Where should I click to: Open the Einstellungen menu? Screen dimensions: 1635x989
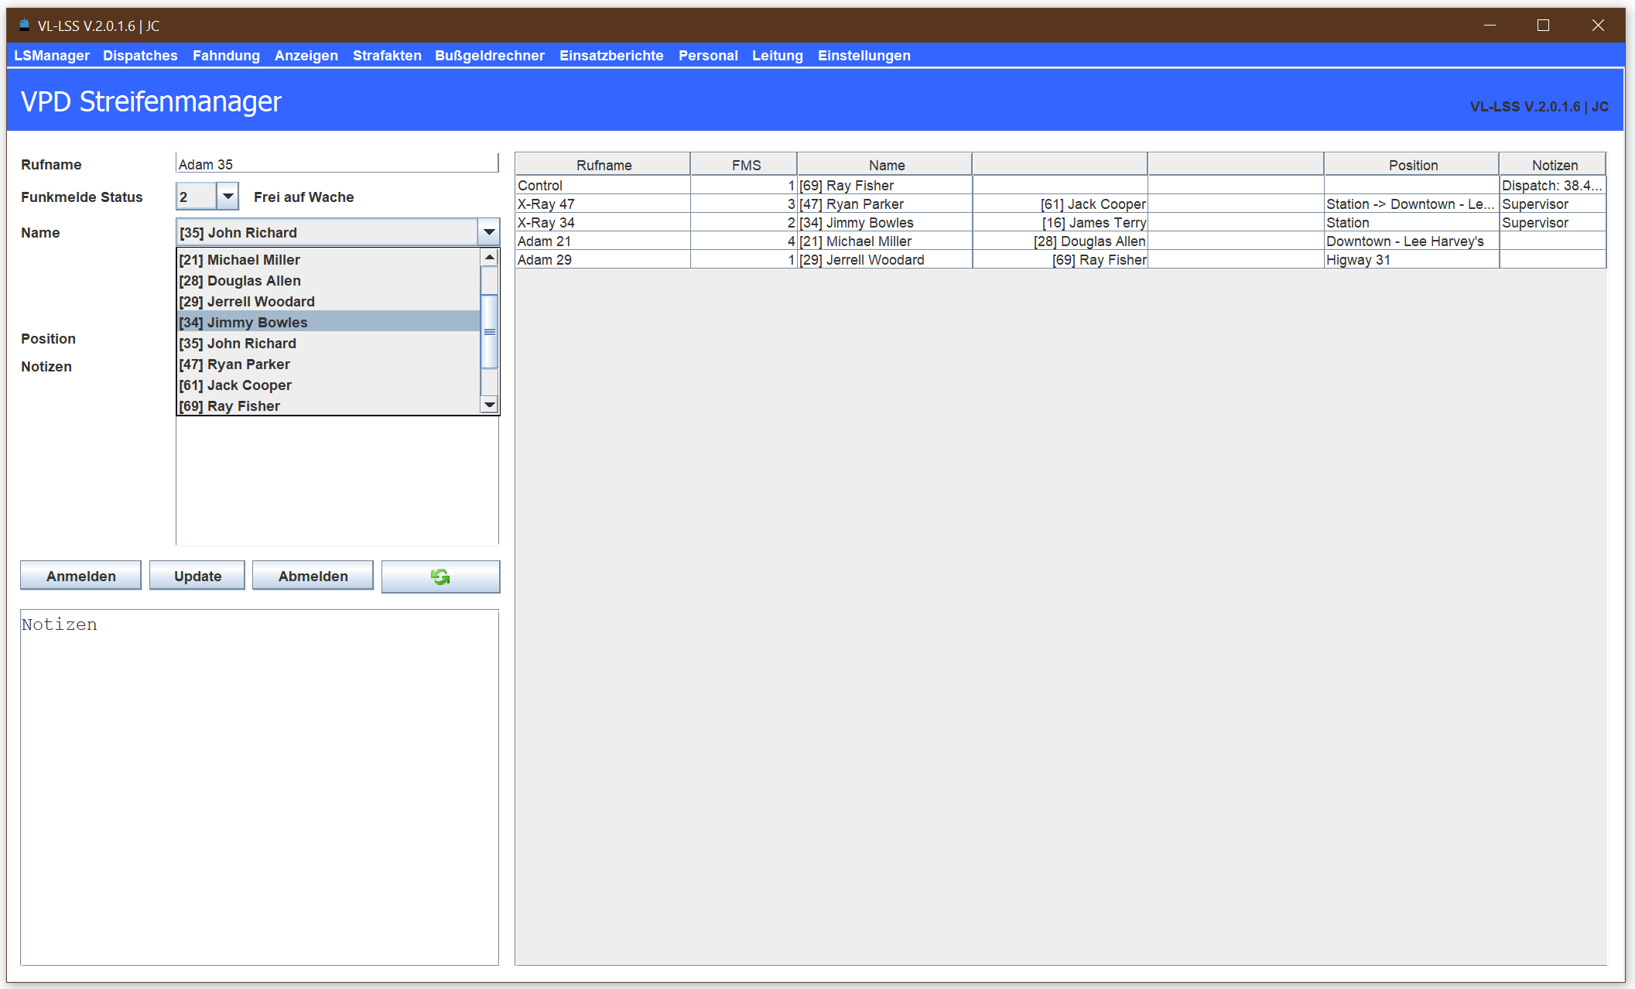864,56
